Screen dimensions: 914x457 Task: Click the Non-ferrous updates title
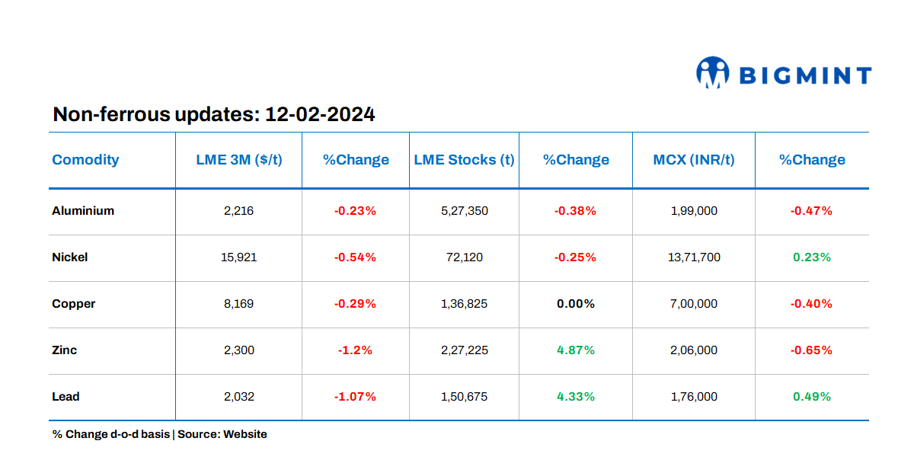click(213, 115)
